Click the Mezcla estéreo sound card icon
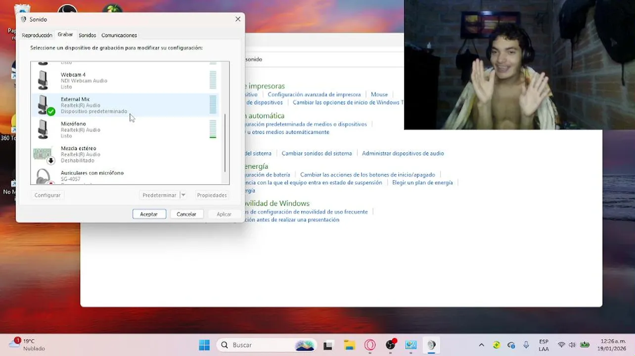Image resolution: width=635 pixels, height=356 pixels. pos(44,155)
